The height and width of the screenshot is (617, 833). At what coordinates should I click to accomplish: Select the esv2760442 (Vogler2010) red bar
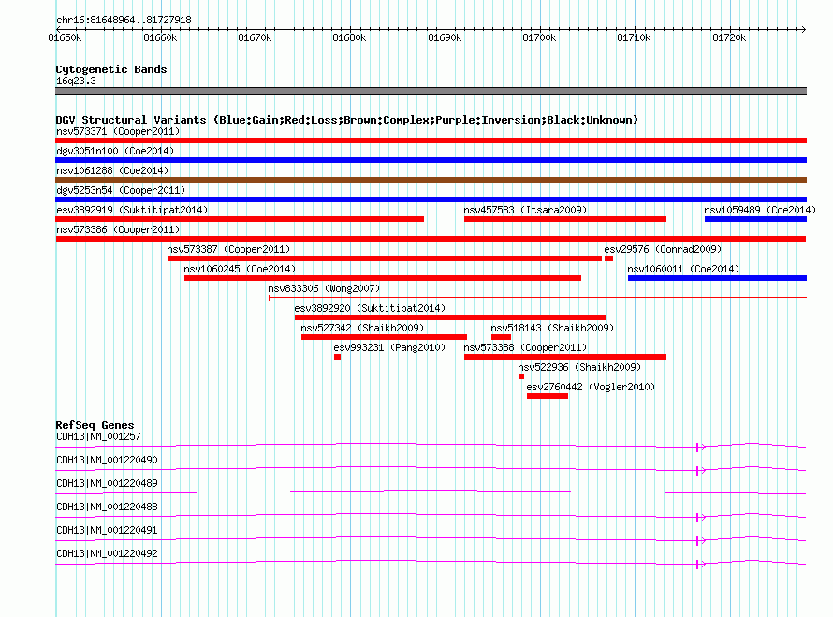point(548,396)
